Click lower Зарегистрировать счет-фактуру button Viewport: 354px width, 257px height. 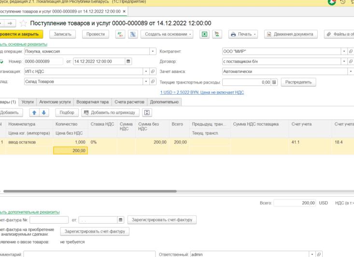click(x=95, y=231)
